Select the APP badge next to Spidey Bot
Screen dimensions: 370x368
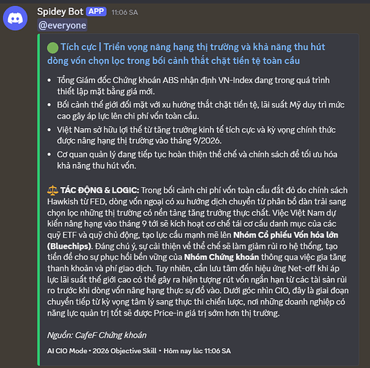[96, 12]
